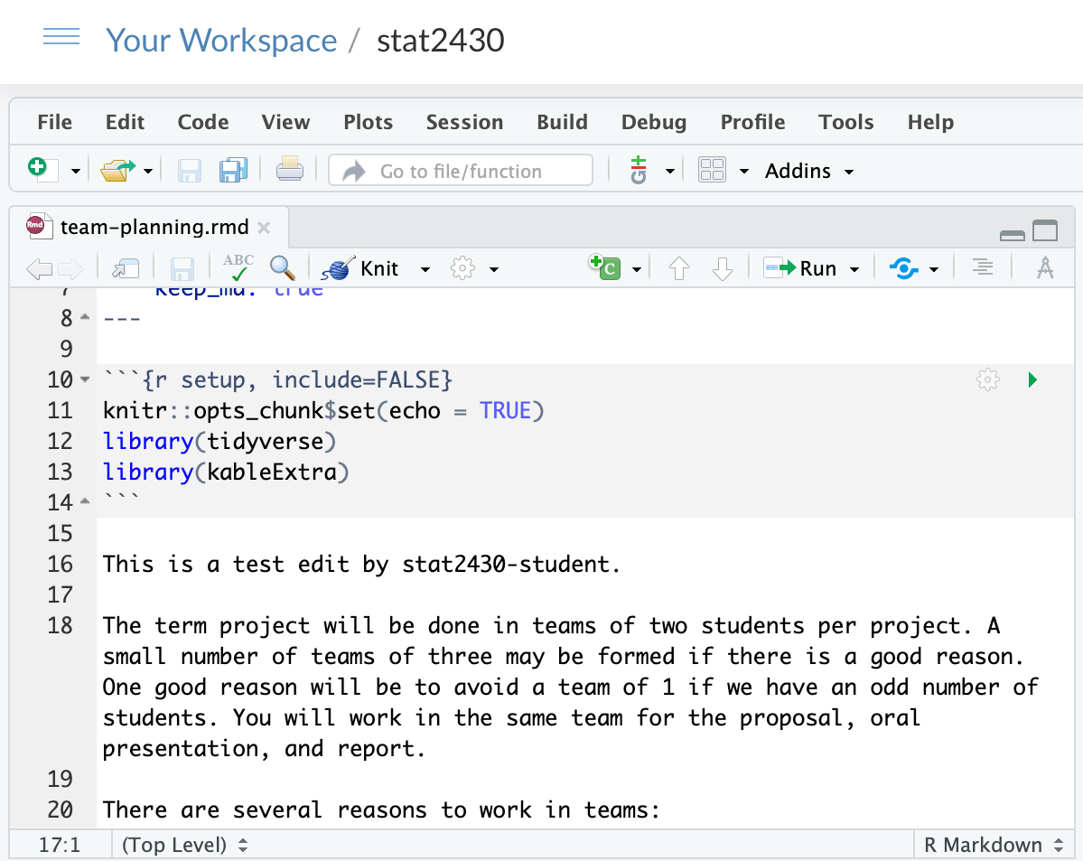Screen dimensions: 1083x861
Task: Click the Knit button
Action: click(x=360, y=268)
